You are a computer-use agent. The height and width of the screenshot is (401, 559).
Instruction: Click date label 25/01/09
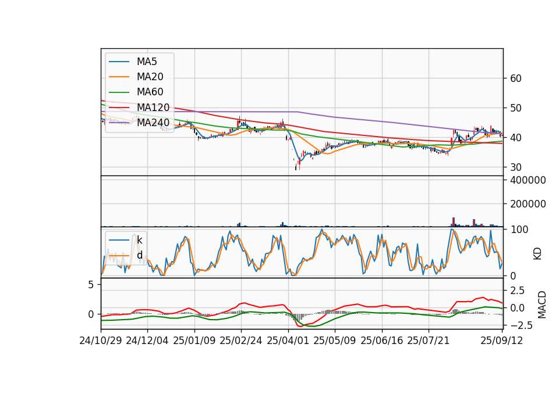coord(194,341)
